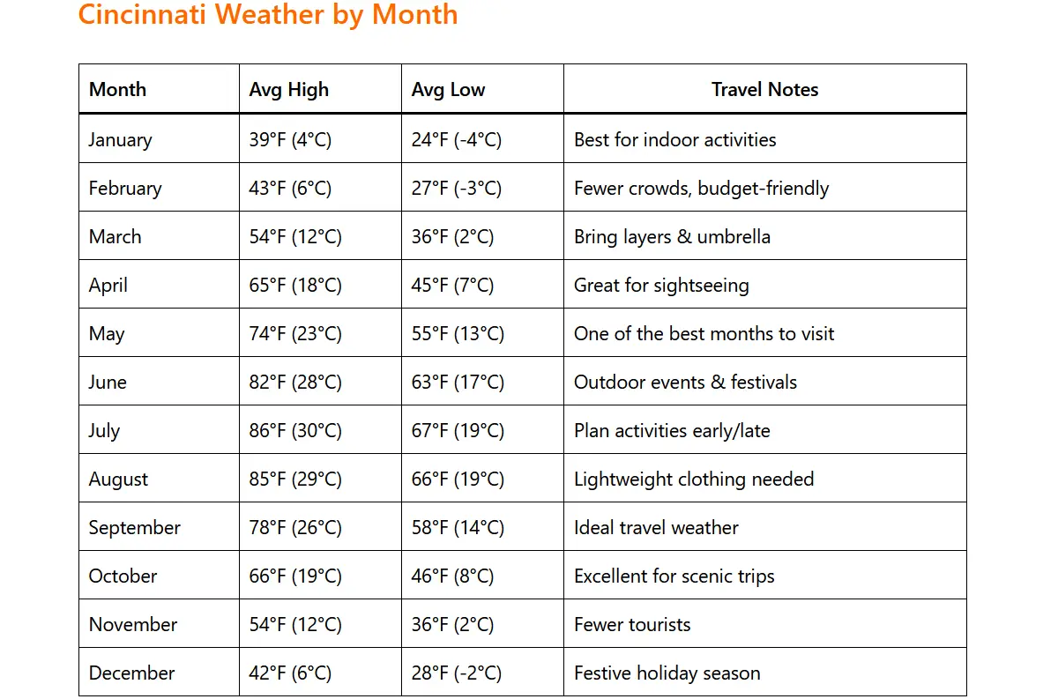Click 'Fewer tourists' travel note

pos(632,624)
